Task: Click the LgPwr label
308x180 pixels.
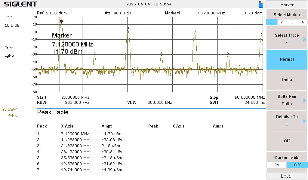Action: [x=11, y=55]
